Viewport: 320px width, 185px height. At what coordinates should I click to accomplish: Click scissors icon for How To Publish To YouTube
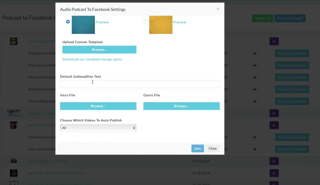coord(274,161)
